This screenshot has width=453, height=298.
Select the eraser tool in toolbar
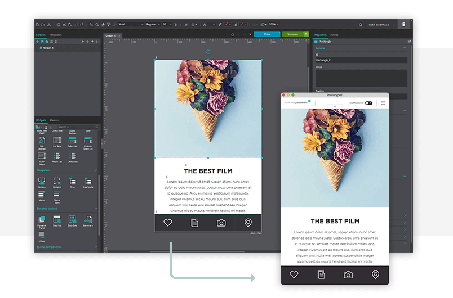point(103,25)
